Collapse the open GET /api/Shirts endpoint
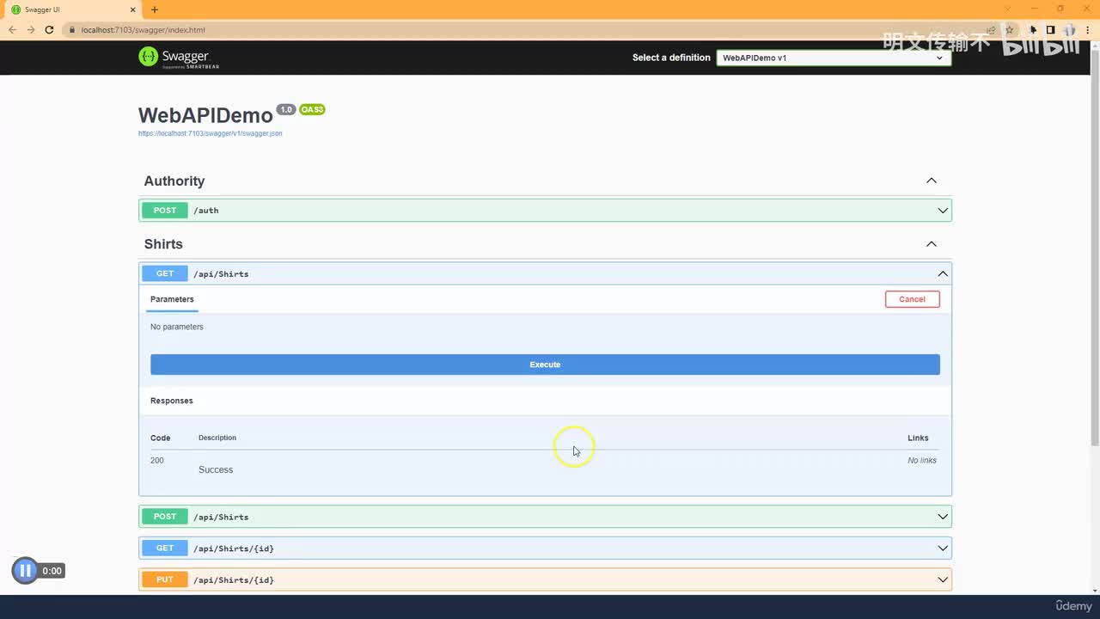Screen dimensions: 1100x619 click(x=943, y=273)
